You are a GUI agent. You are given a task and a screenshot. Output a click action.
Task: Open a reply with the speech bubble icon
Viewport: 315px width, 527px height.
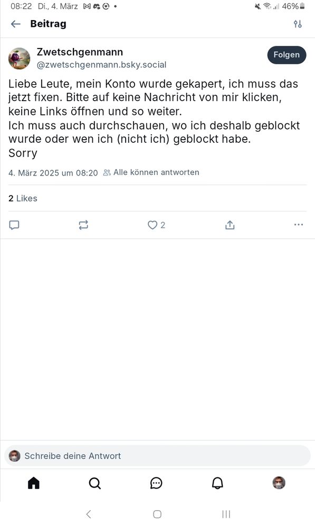14,225
